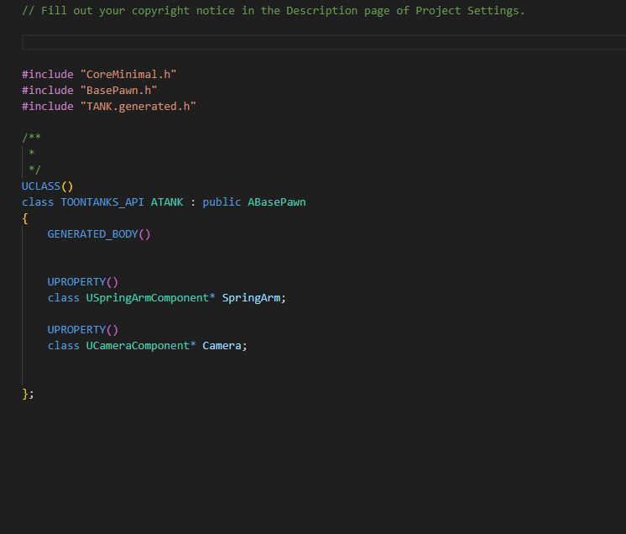Click the SpringArm variable name
Image resolution: width=626 pixels, height=534 pixels.
(x=251, y=298)
